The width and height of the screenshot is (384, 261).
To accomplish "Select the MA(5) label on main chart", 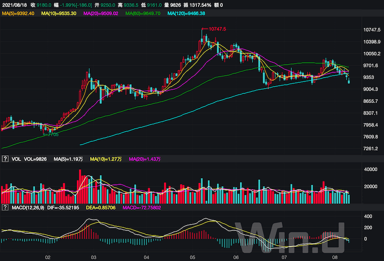I will tap(19, 13).
